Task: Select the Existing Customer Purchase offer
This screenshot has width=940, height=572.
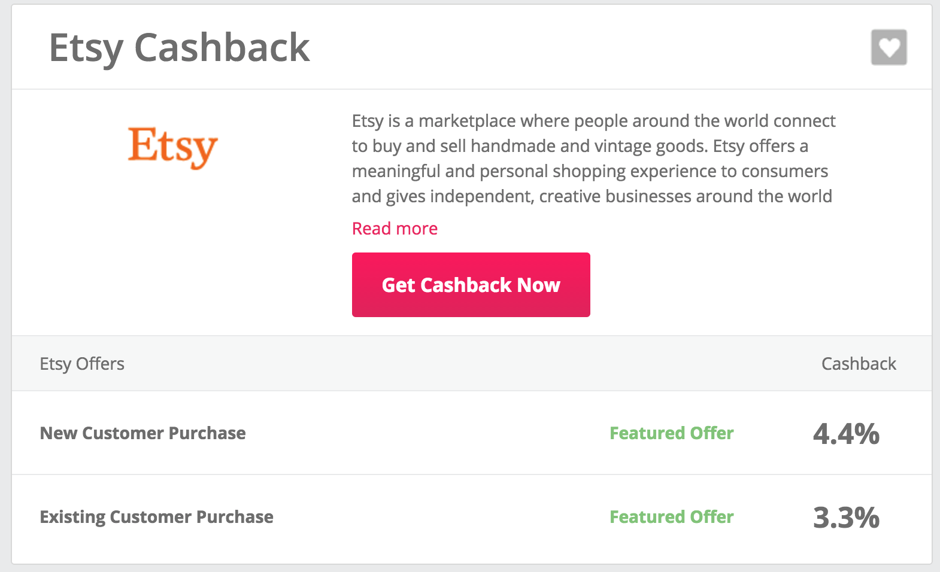Action: (x=156, y=517)
